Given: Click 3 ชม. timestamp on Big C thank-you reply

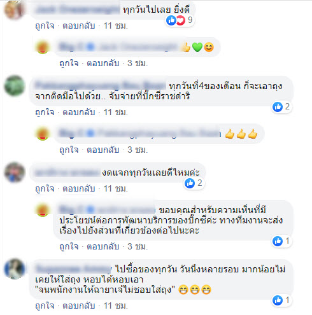Looking at the screenshot, I should [138, 246].
